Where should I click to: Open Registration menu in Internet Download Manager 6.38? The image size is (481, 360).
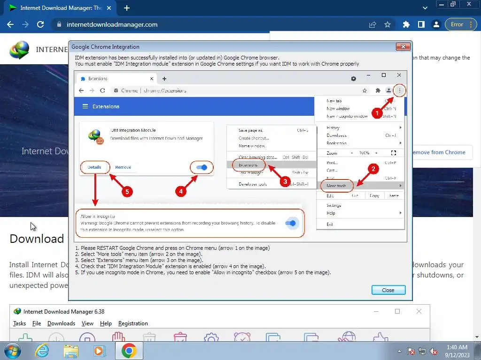coord(133,323)
